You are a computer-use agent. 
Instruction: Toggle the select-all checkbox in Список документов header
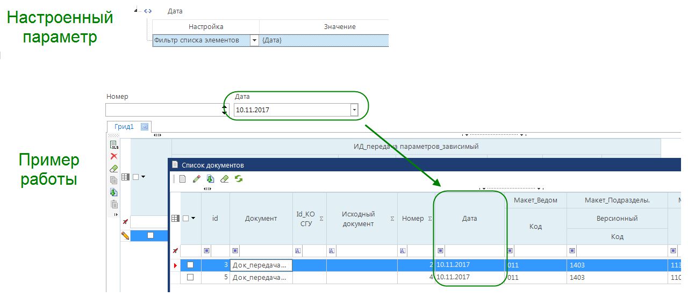186,218
